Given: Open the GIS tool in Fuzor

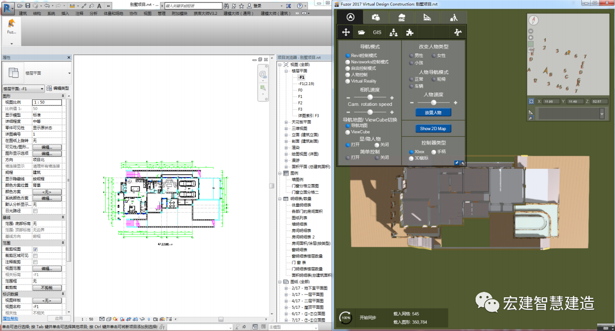Looking at the screenshot, I should tap(377, 32).
